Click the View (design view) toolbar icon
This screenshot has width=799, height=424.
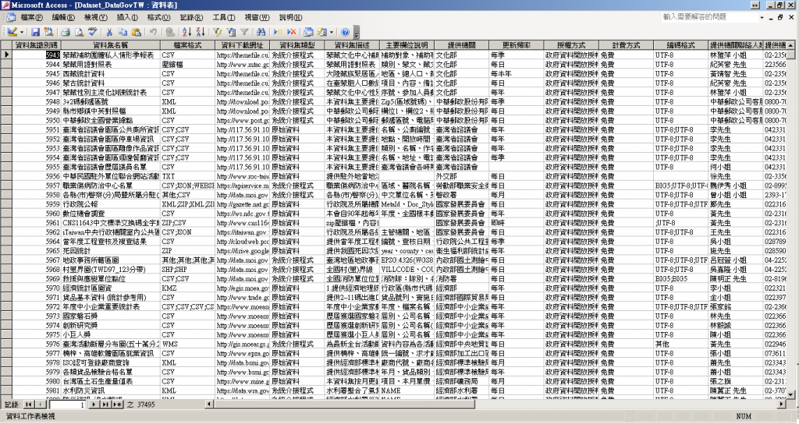point(11,32)
